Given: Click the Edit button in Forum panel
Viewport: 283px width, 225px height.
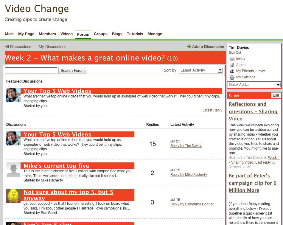Looking at the screenshot, I should pyautogui.click(x=276, y=95).
